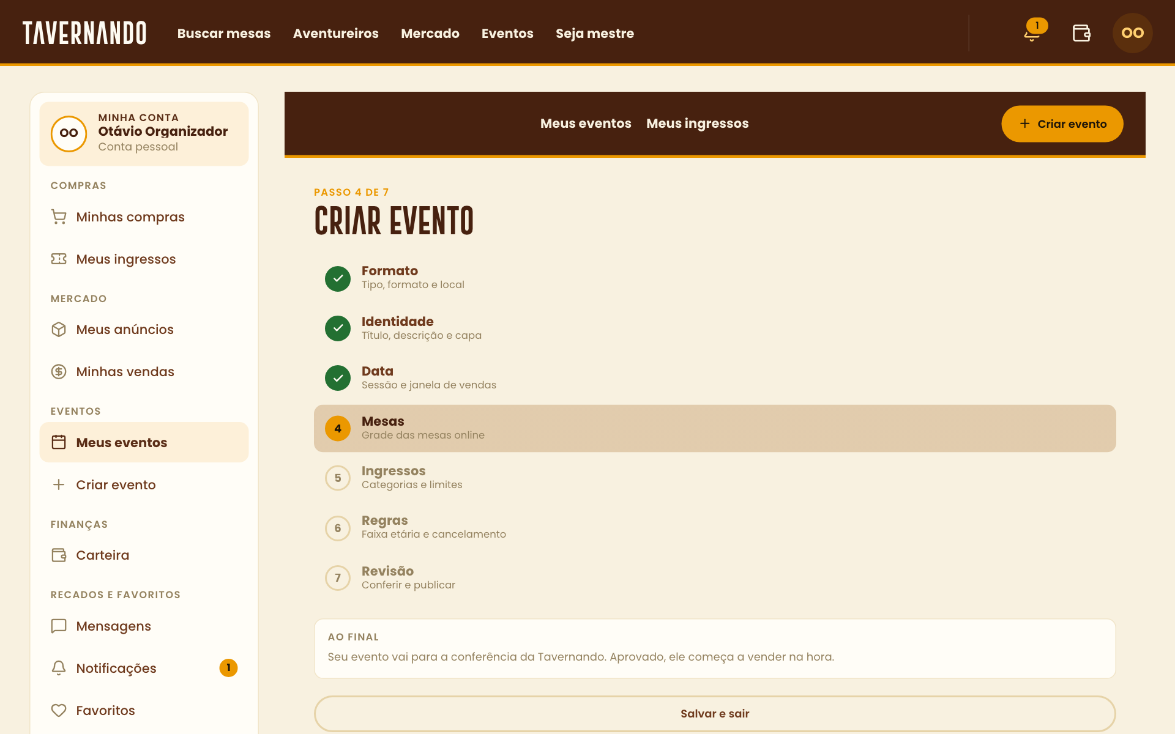Open Favoritos in sidebar
Screen dimensions: 1175x734
(x=144, y=711)
